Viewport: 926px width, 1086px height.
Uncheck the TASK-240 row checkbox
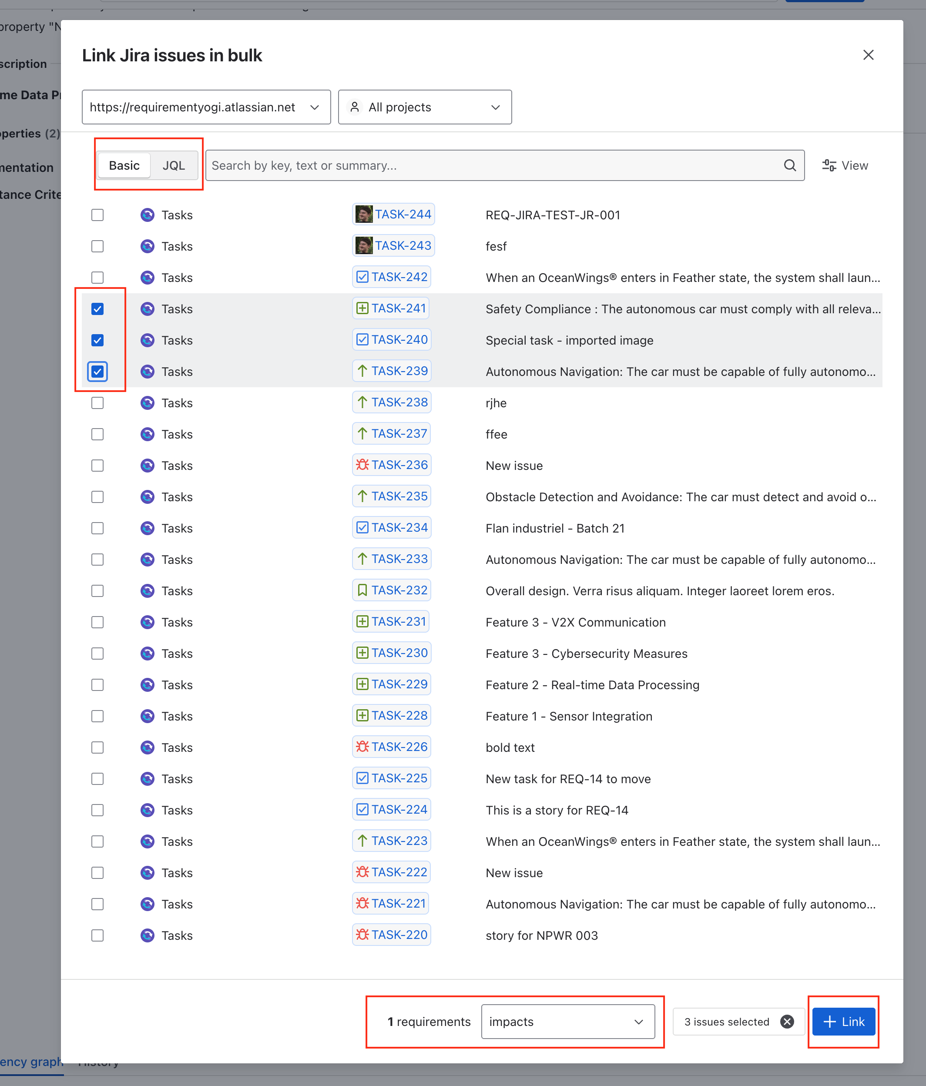pos(97,340)
